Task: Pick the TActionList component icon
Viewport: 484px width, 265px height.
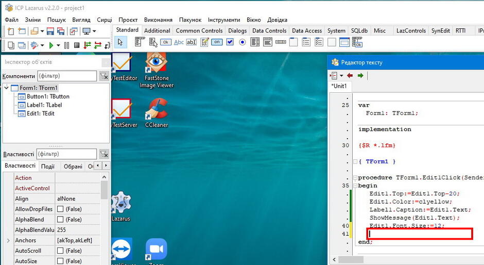Action: (357, 42)
